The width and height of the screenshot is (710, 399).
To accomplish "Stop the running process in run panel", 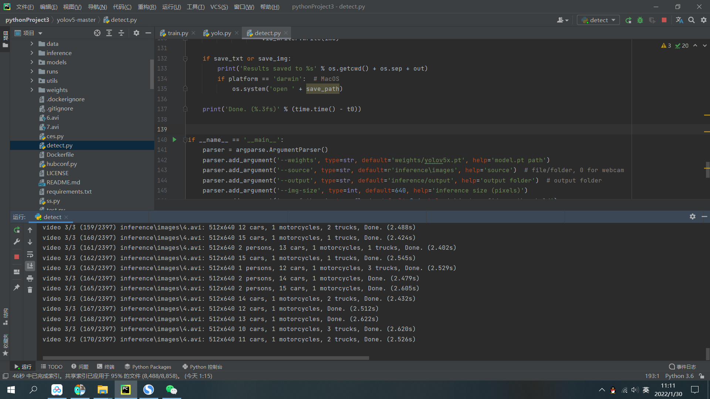I will click(17, 256).
